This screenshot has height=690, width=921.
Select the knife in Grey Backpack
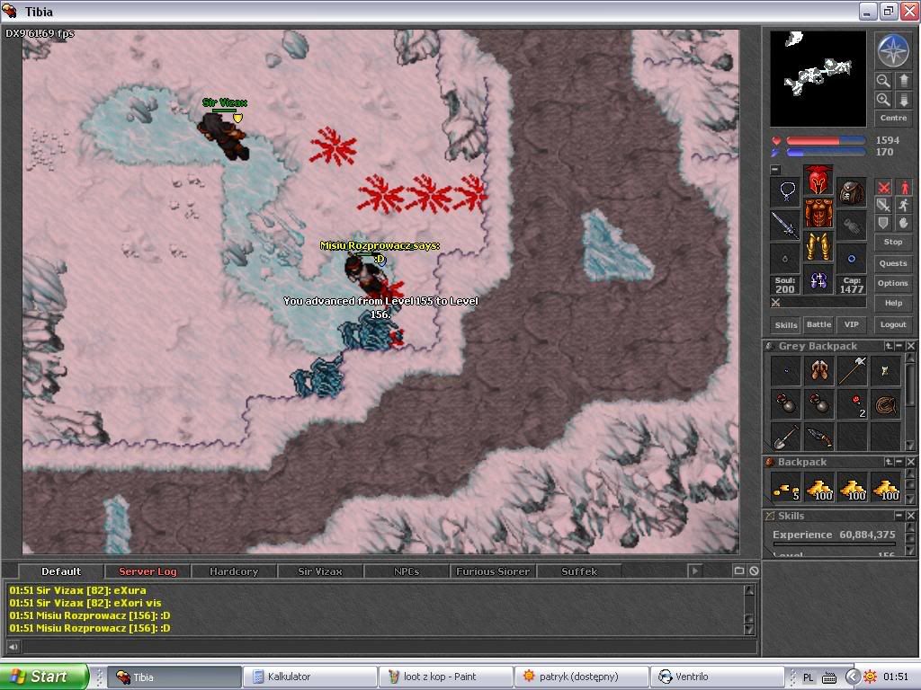818,438
